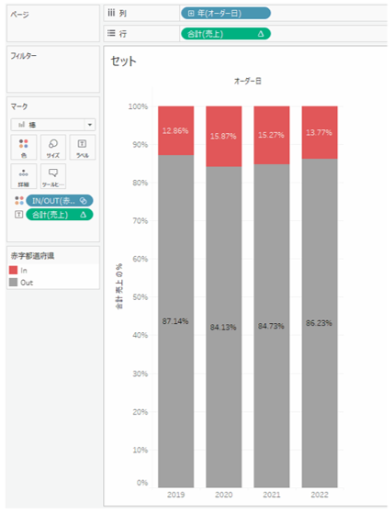Click the セット sheet title
The image size is (392, 512).
pyautogui.click(x=124, y=61)
